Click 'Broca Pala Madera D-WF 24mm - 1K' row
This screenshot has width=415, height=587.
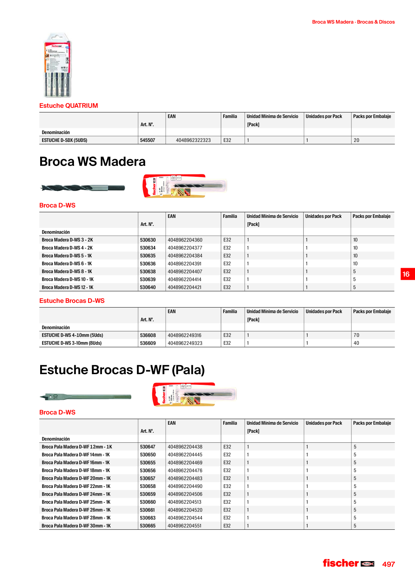coord(217,494)
